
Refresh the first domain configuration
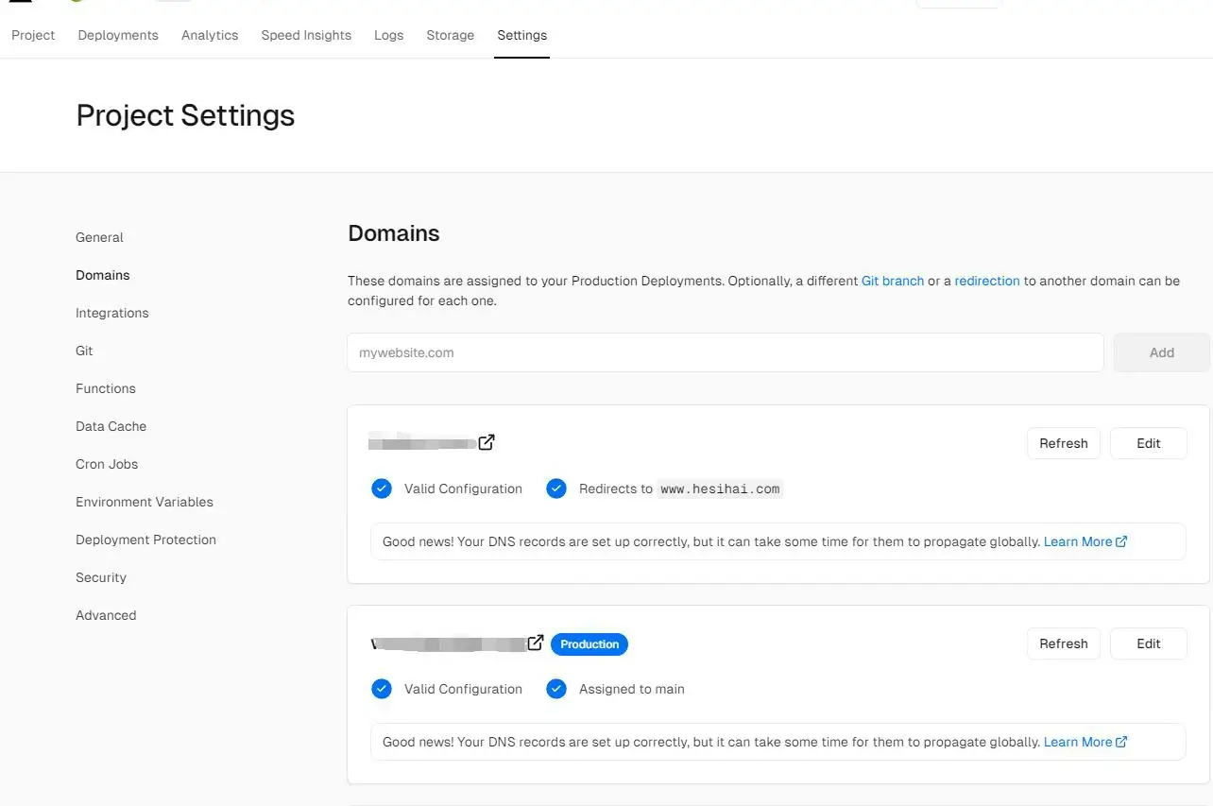(x=1063, y=443)
